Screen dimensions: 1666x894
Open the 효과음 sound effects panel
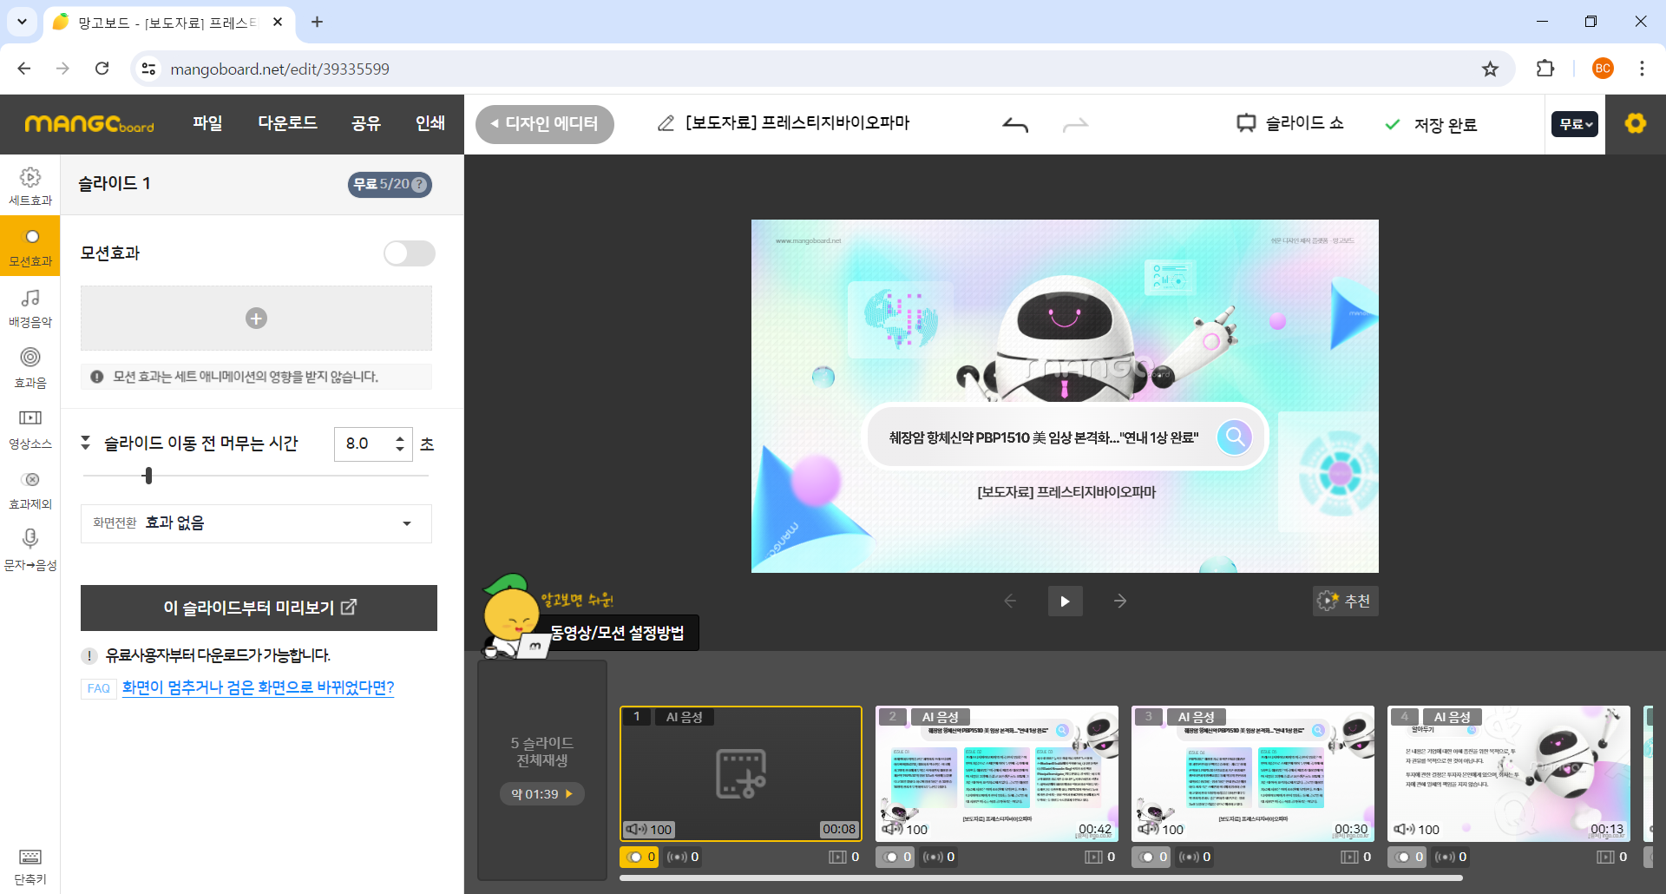tap(30, 368)
